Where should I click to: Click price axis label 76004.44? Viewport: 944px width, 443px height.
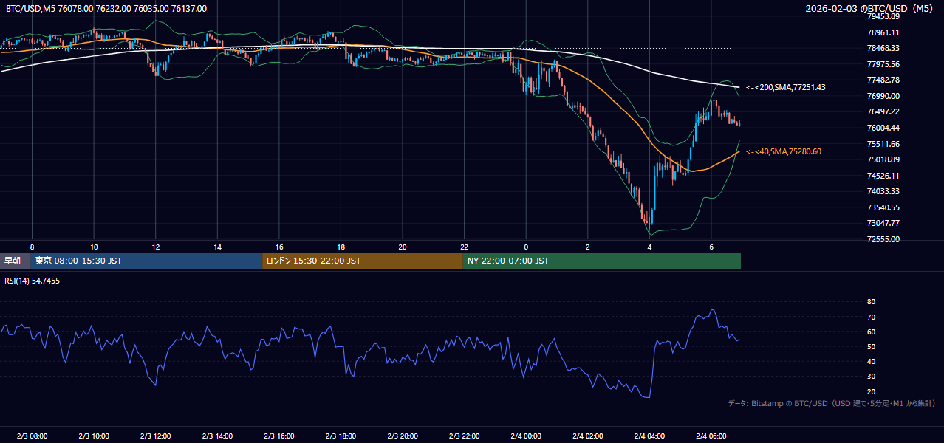point(883,128)
